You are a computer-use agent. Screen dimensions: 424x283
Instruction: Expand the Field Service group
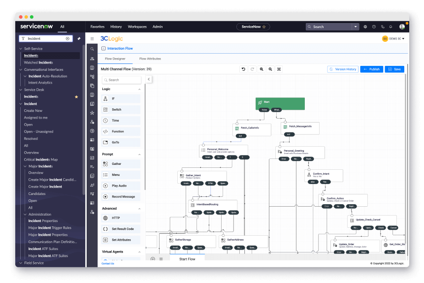pos(21,263)
